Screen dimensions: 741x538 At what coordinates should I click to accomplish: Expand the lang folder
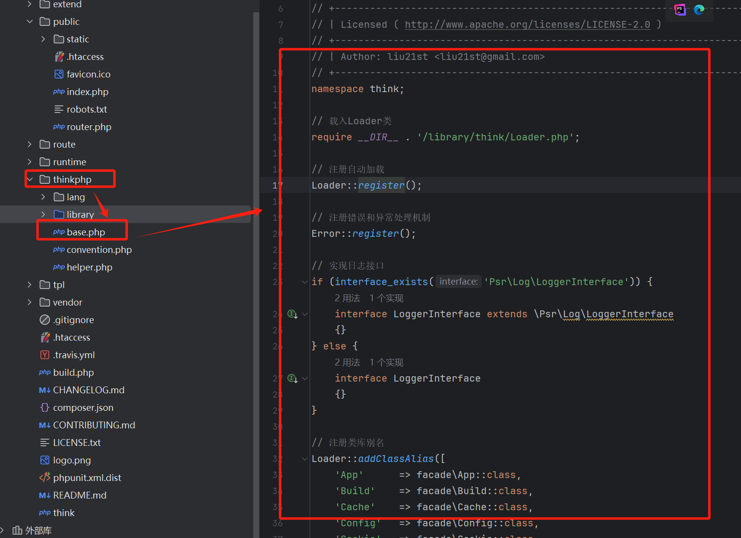43,197
